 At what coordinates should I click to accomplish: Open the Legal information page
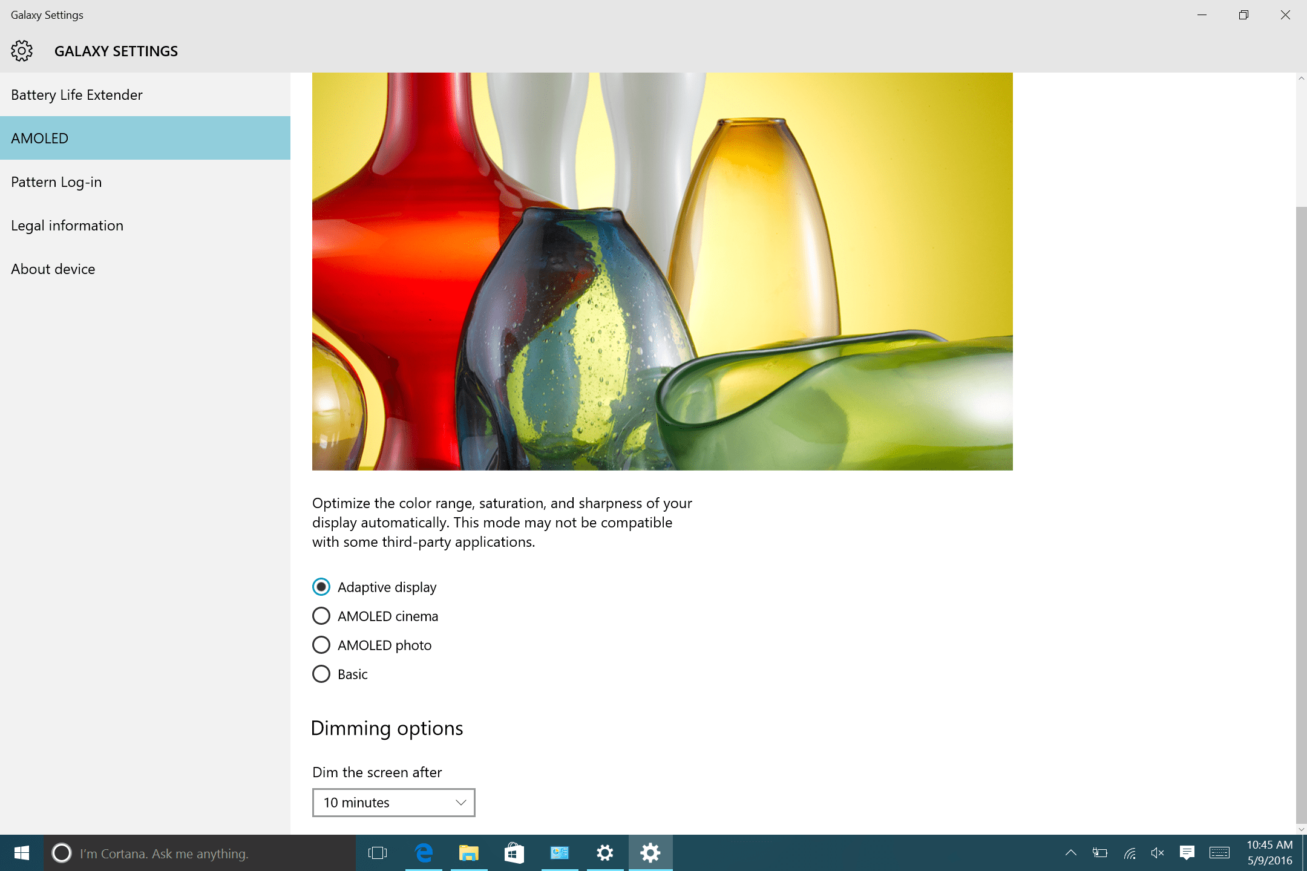click(x=67, y=226)
